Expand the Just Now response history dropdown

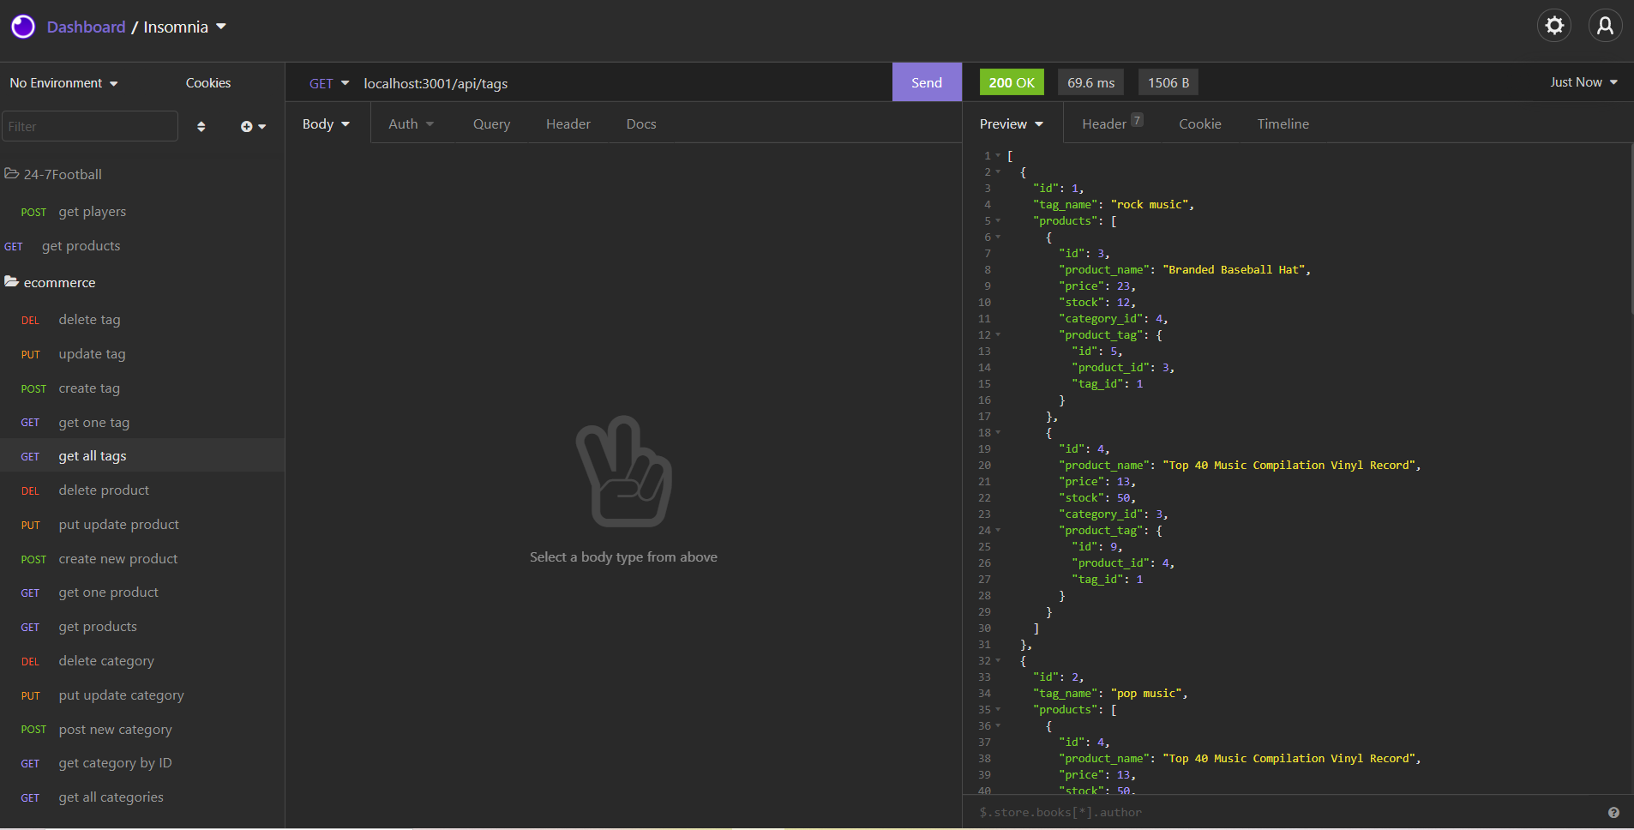tap(1582, 82)
